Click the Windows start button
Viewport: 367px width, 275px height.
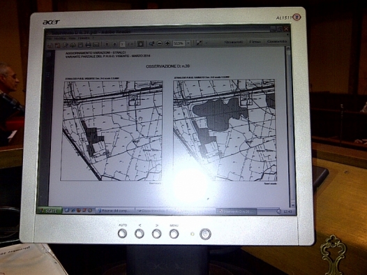tap(50, 211)
